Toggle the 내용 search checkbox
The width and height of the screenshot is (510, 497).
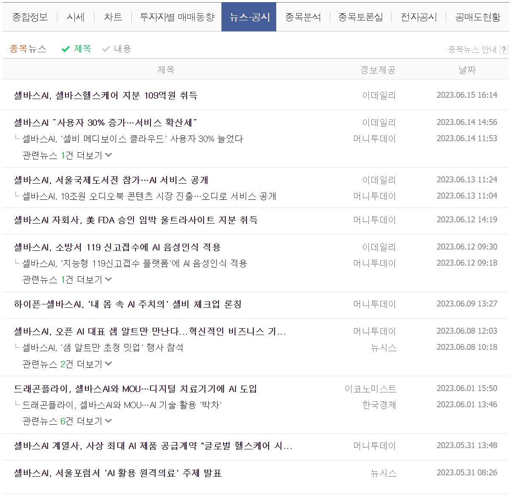tap(117, 49)
